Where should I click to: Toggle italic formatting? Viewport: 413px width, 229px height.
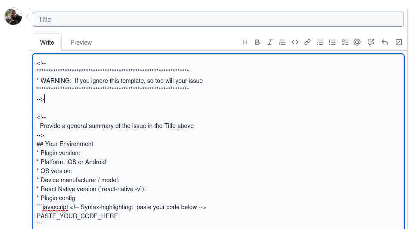tap(270, 43)
